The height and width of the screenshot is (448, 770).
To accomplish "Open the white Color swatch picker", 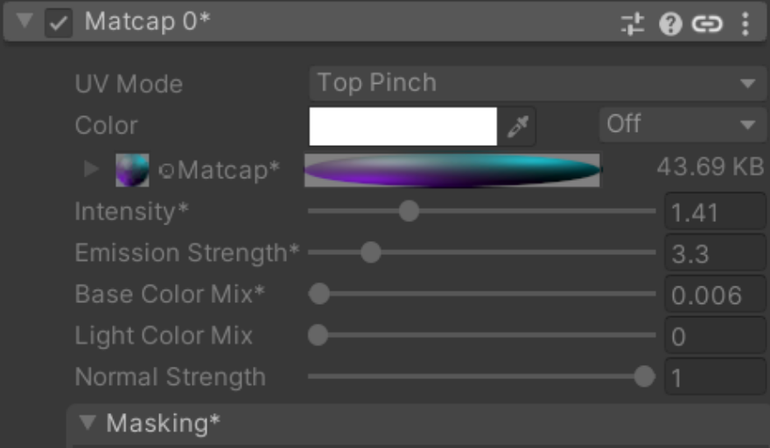I will pos(403,127).
